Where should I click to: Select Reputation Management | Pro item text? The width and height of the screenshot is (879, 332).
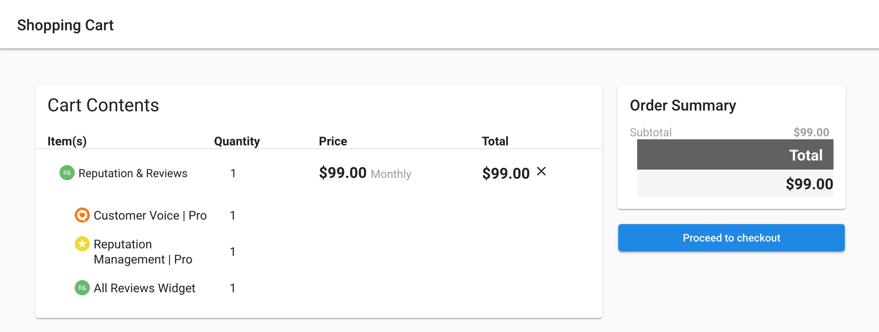pyautogui.click(x=143, y=252)
